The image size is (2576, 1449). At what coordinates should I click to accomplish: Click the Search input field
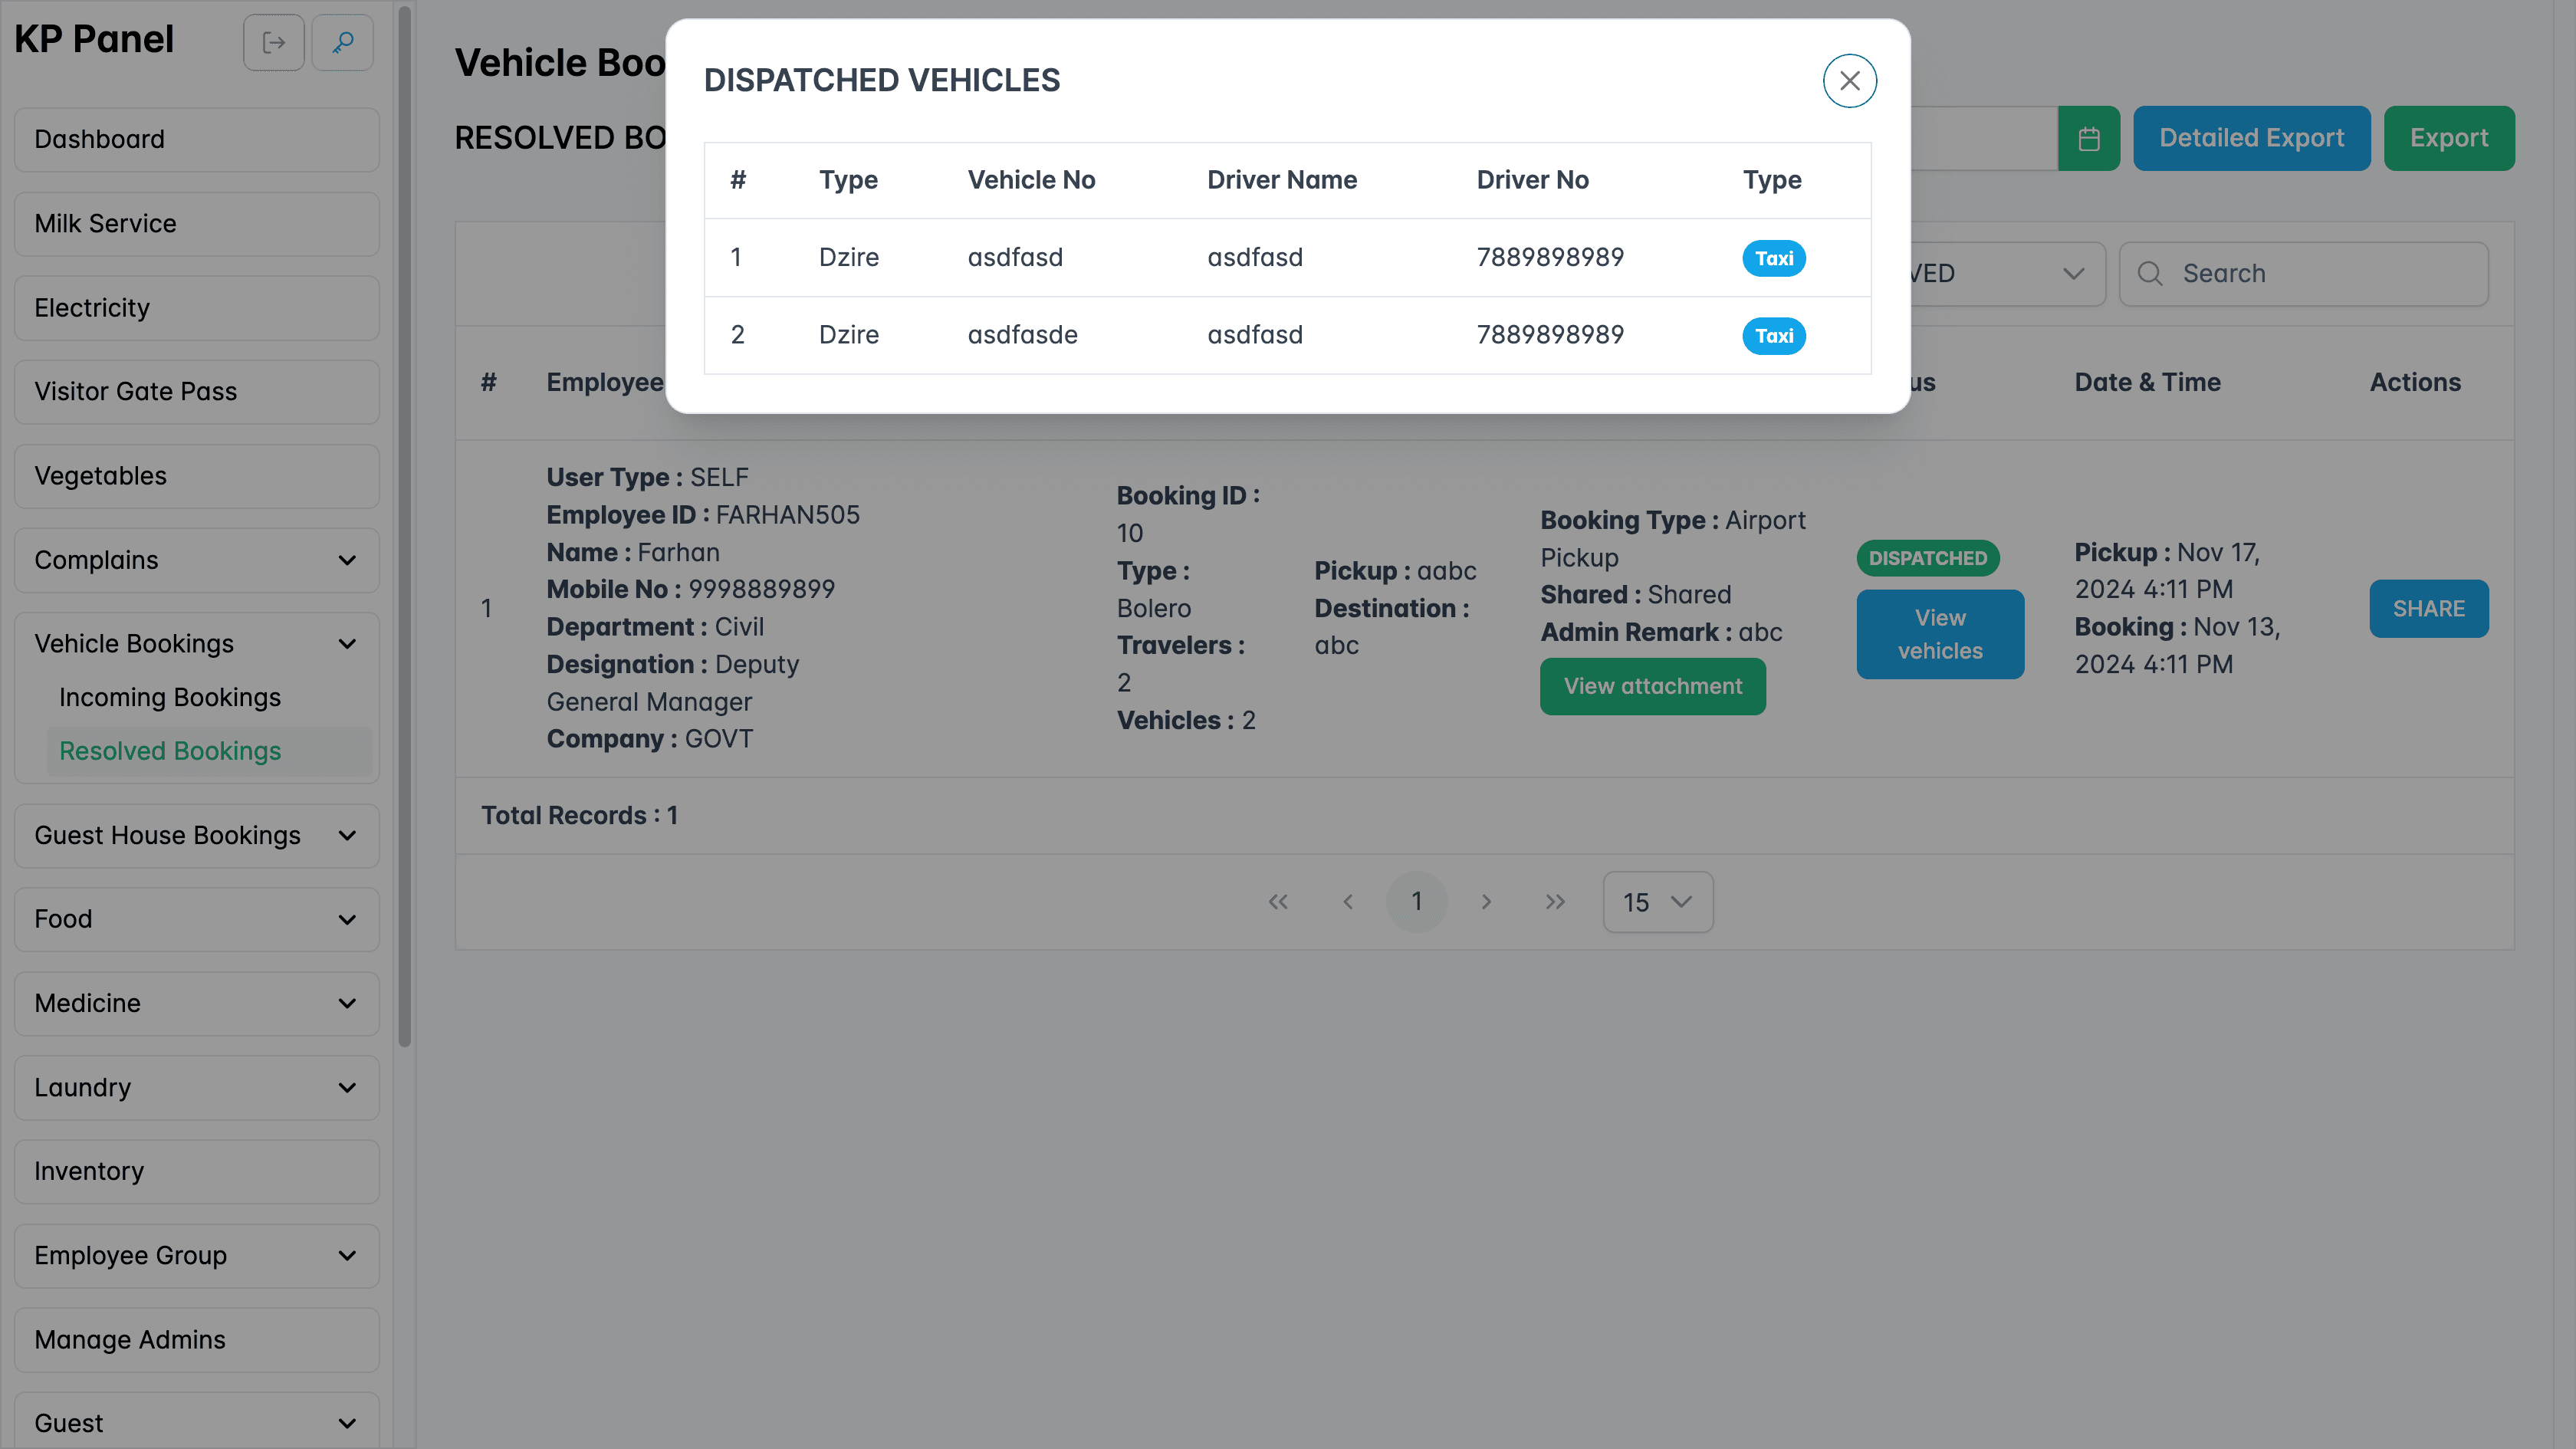2303,273
